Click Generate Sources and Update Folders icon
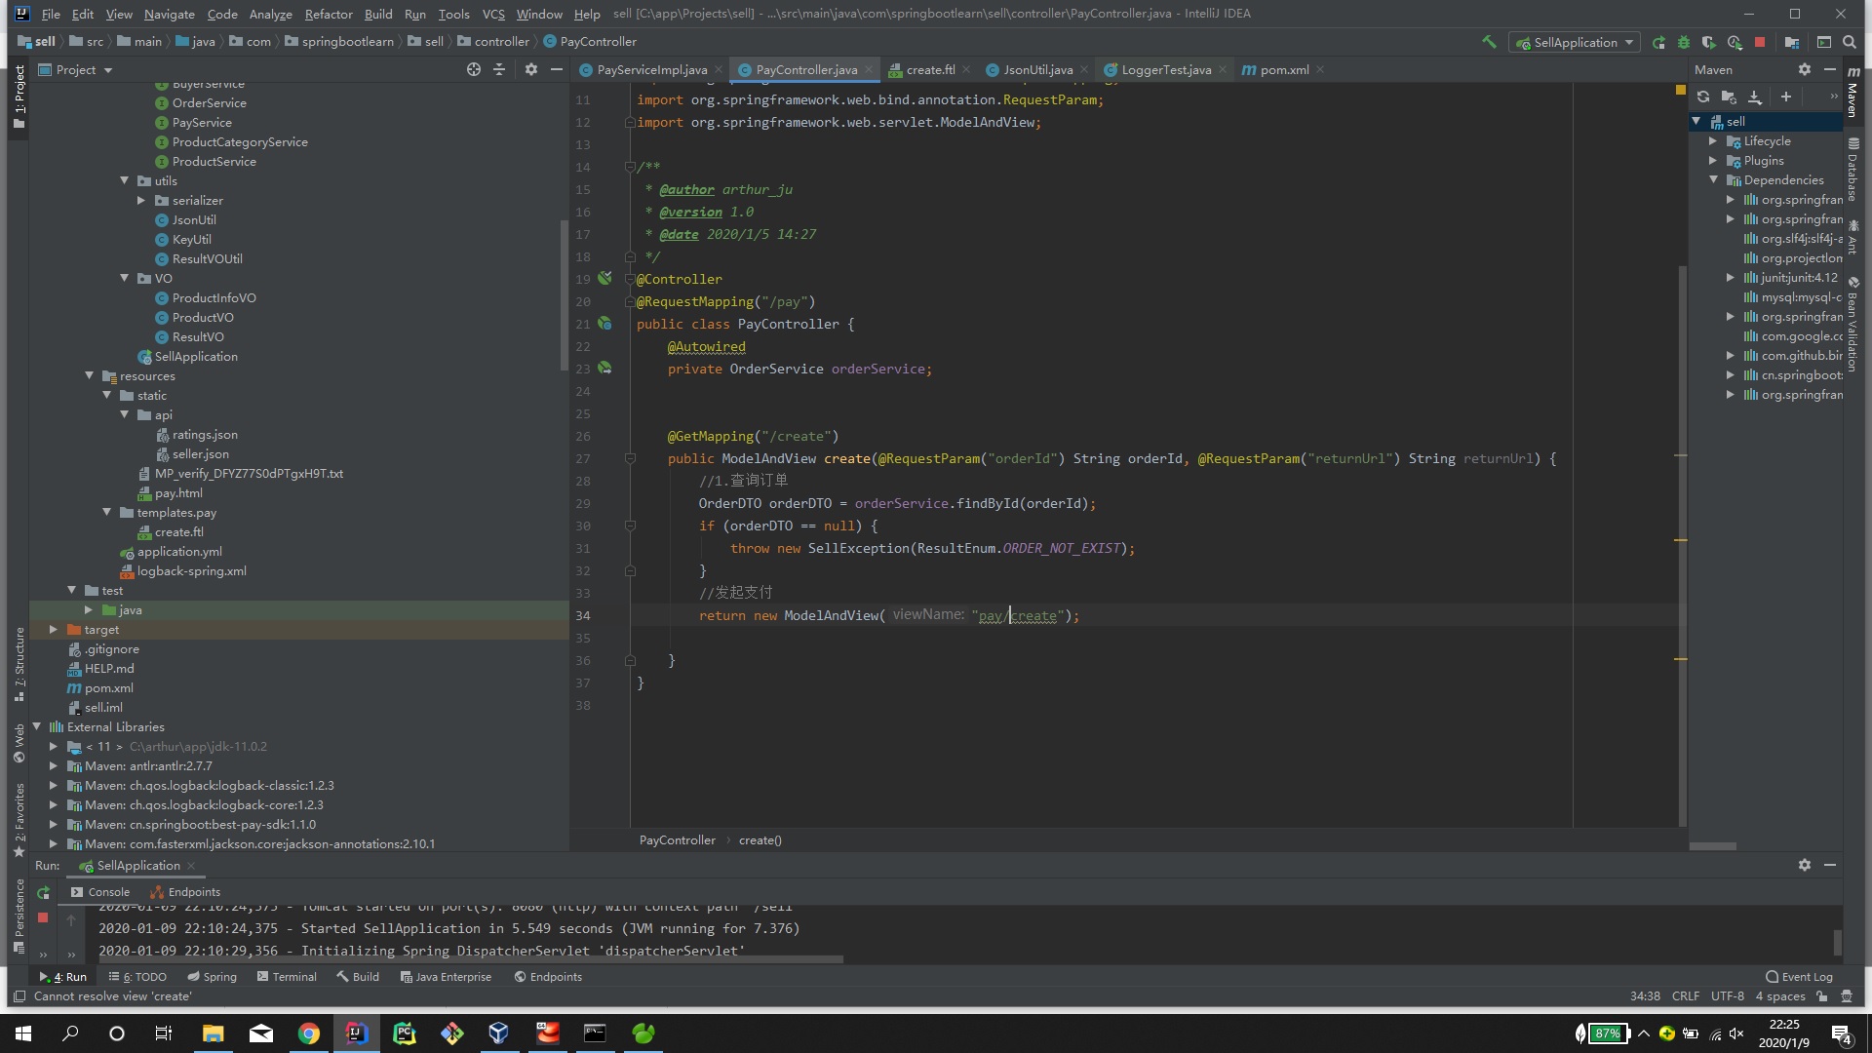Image resolution: width=1872 pixels, height=1053 pixels. point(1729,97)
